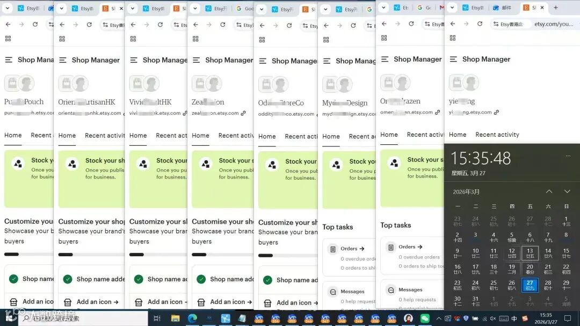Open tab list chevron in ArtisanHK window
This screenshot has height=326, width=580.
[62, 8]
